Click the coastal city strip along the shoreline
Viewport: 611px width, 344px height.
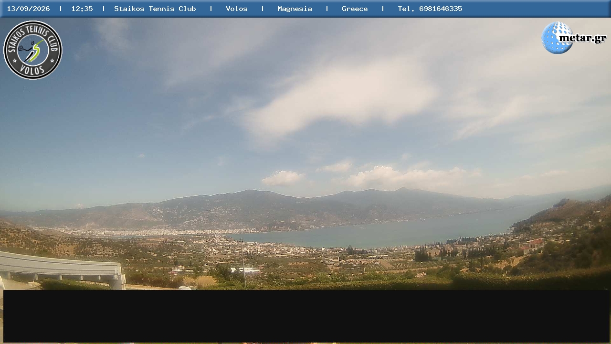point(153,232)
